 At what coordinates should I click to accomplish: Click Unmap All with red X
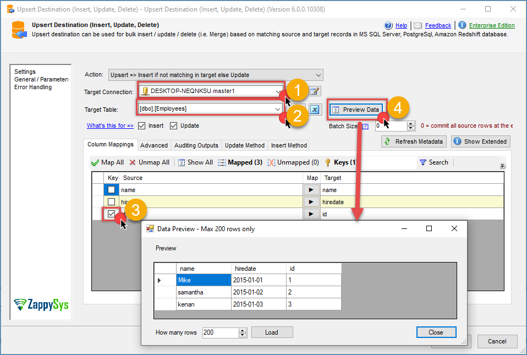pyautogui.click(x=150, y=162)
